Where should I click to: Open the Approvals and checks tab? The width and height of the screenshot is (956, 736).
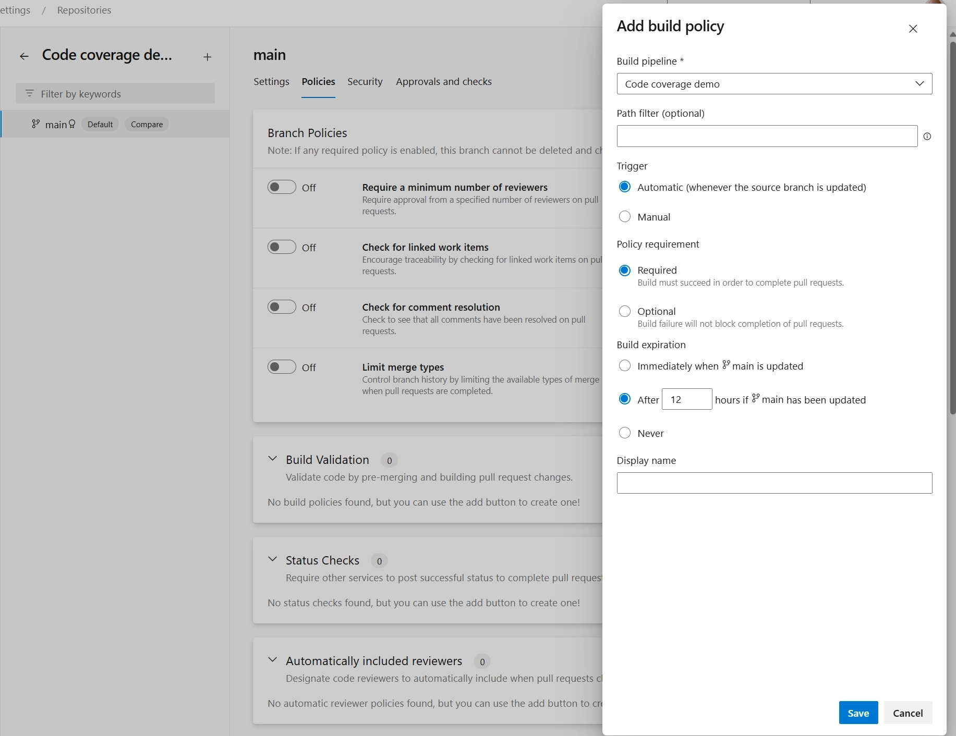pos(444,82)
